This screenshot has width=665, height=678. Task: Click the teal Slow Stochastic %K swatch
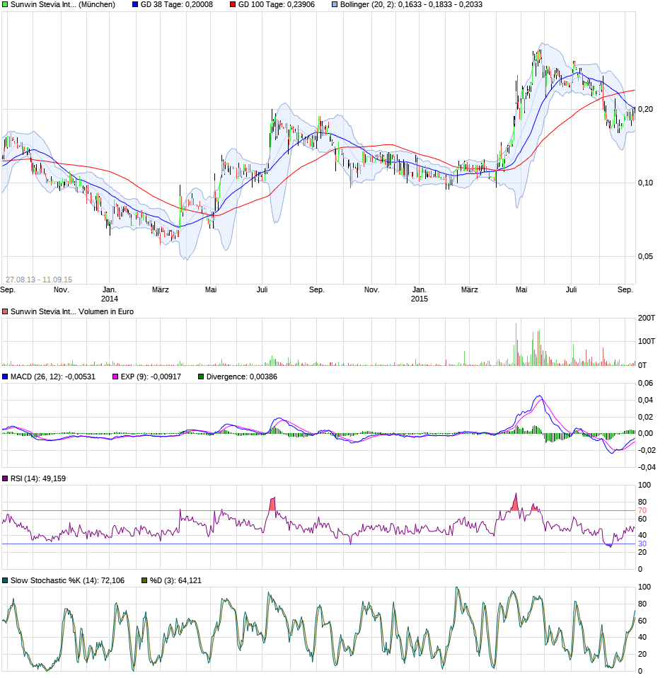5,581
